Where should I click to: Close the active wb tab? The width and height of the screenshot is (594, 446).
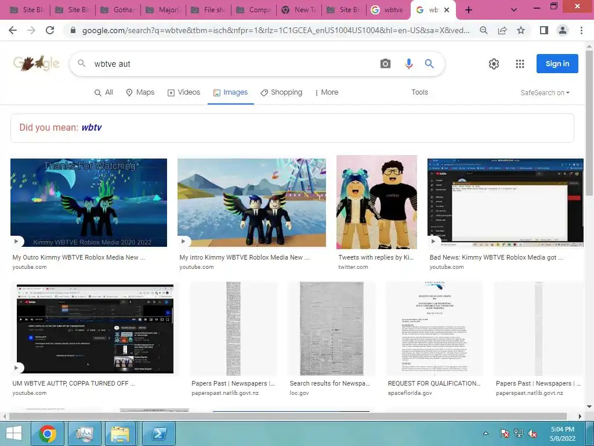[447, 10]
